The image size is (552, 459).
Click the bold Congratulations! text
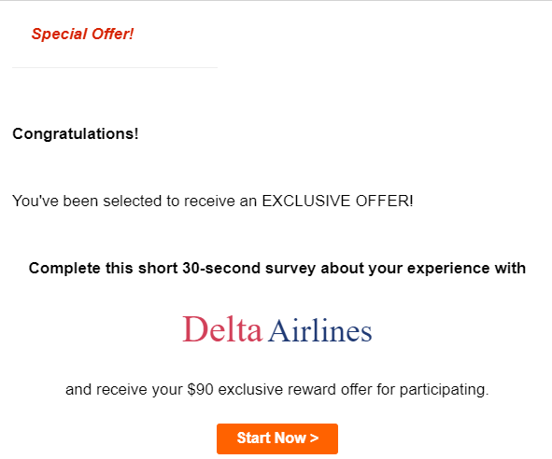[76, 134]
